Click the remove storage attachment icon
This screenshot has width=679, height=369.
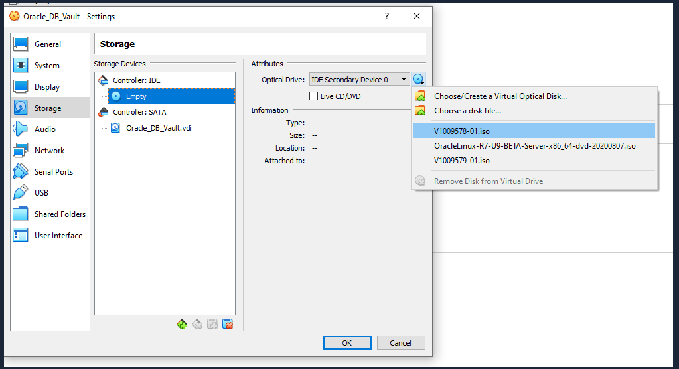click(228, 324)
